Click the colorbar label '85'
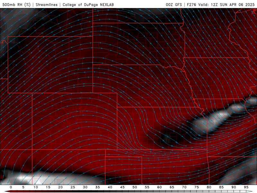 tap(221, 187)
